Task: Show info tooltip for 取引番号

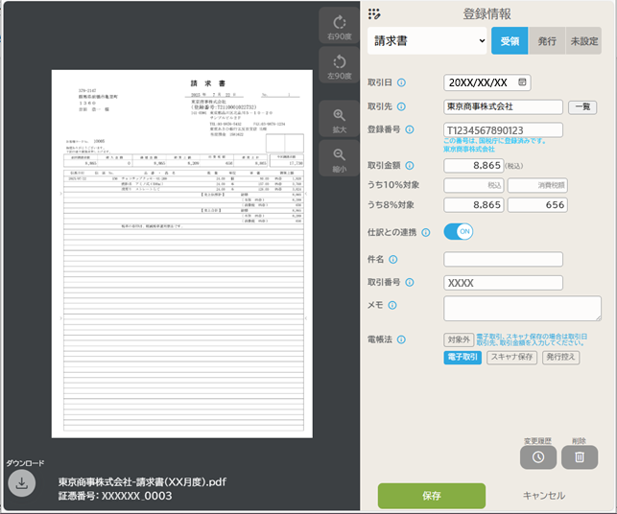Action: (410, 282)
